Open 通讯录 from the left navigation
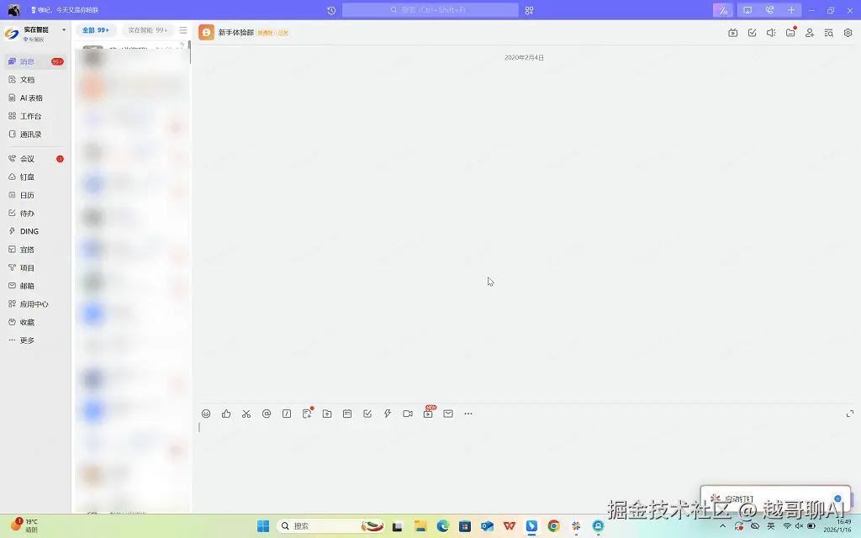 click(x=31, y=133)
